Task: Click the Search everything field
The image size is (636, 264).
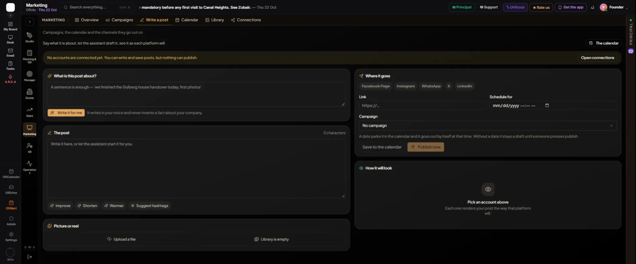Action: tap(97, 7)
